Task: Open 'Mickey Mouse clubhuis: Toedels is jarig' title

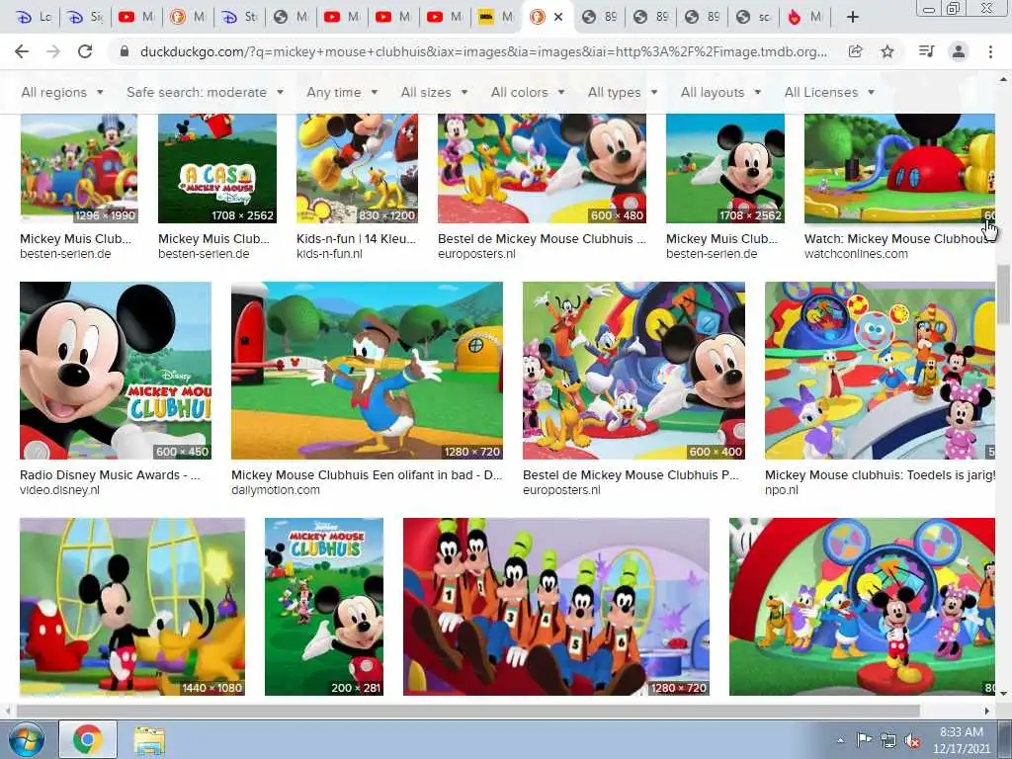Action: click(880, 475)
